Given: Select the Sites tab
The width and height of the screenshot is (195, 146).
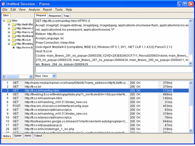Looking at the screenshot, I should coord(6,16).
